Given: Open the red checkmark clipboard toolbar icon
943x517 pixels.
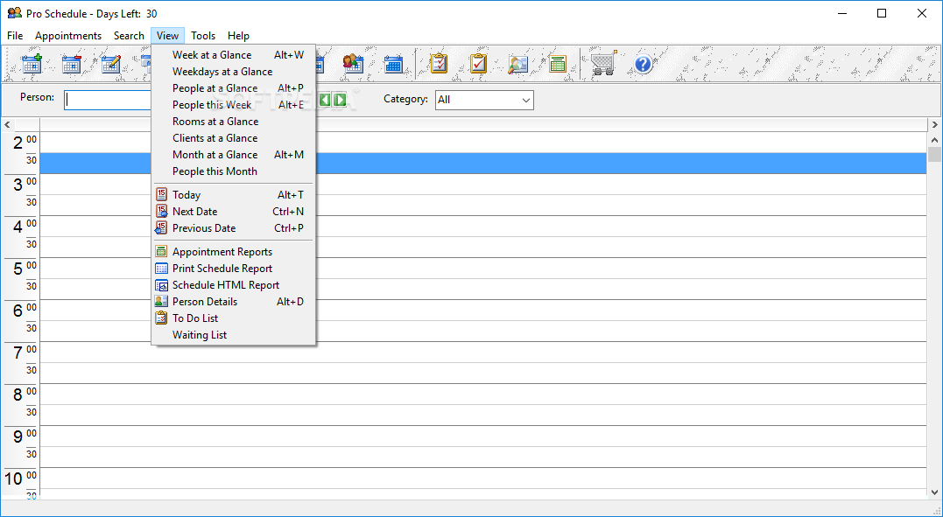Looking at the screenshot, I should tap(479, 63).
